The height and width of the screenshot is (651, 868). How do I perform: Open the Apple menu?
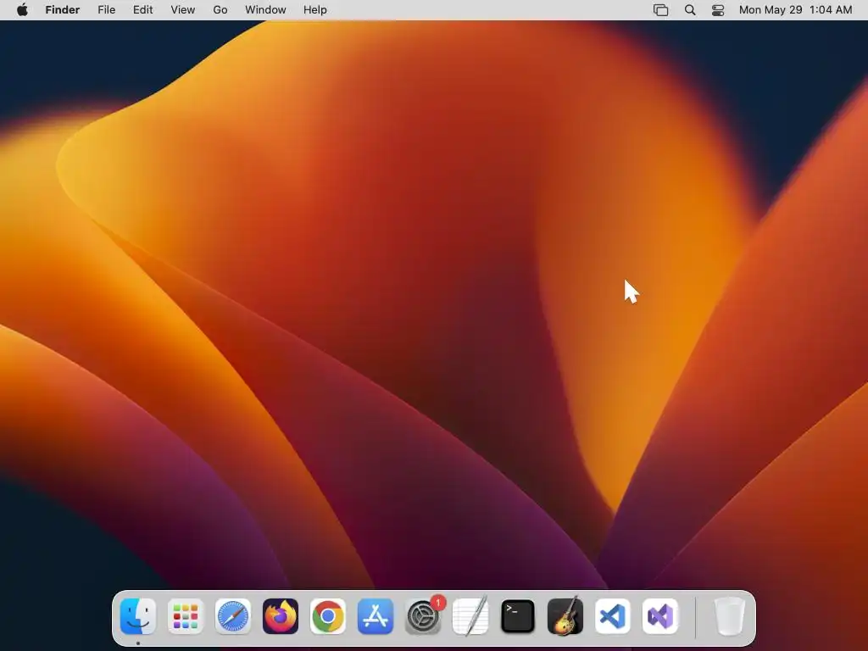point(22,10)
